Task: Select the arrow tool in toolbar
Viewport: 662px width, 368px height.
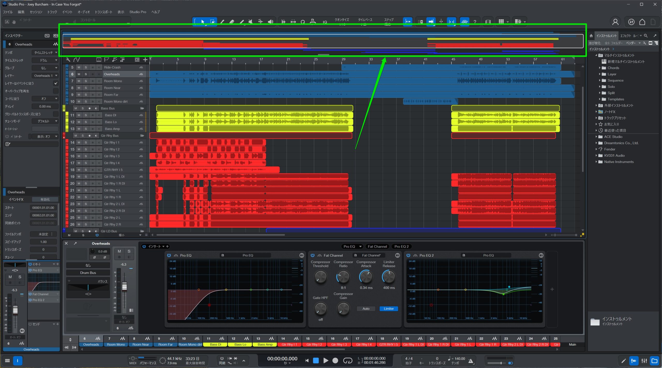Action: (203, 22)
